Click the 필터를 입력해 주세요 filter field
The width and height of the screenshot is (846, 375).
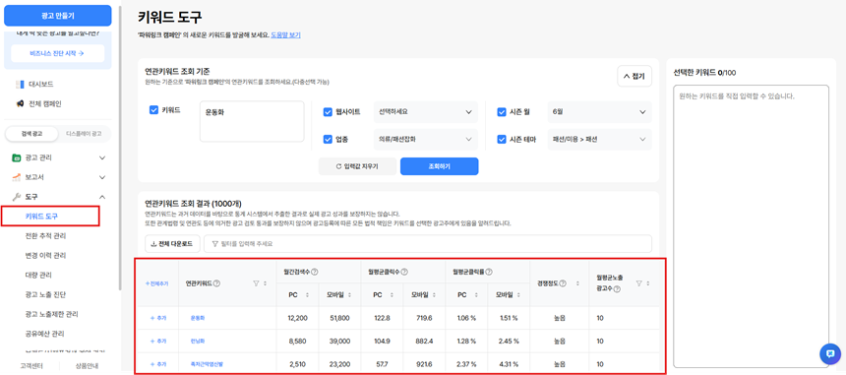pos(428,243)
